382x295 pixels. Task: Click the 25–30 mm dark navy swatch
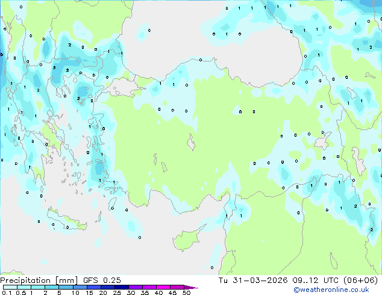point(122,287)
